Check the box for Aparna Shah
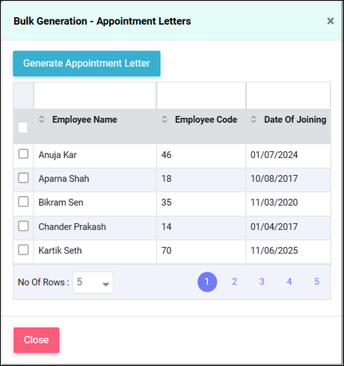Image resolution: width=344 pixels, height=366 pixels. pos(23,178)
